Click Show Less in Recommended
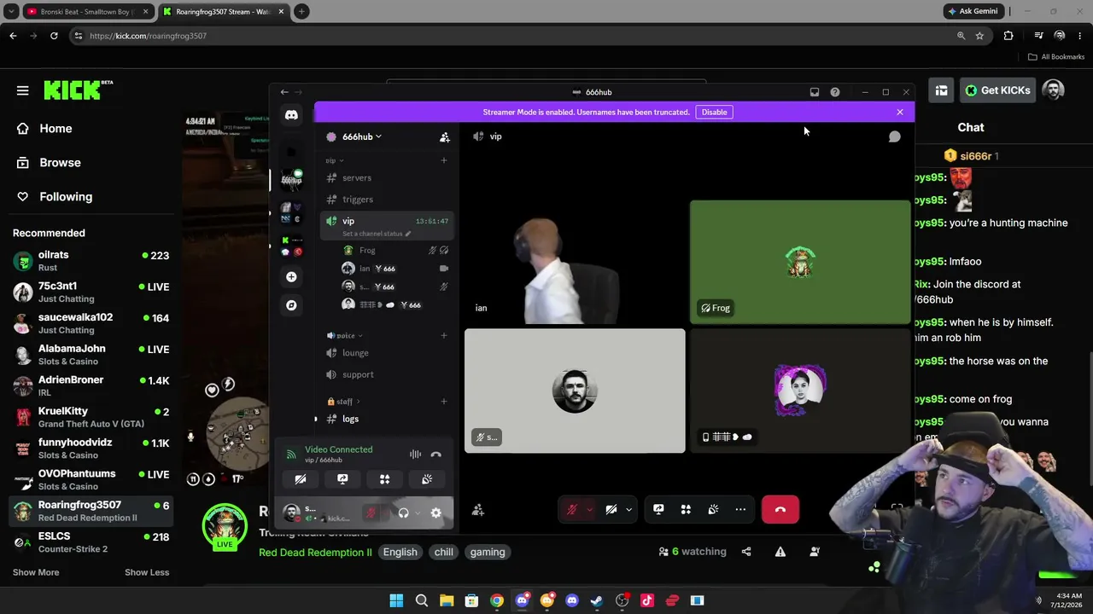The height and width of the screenshot is (614, 1093). (147, 572)
